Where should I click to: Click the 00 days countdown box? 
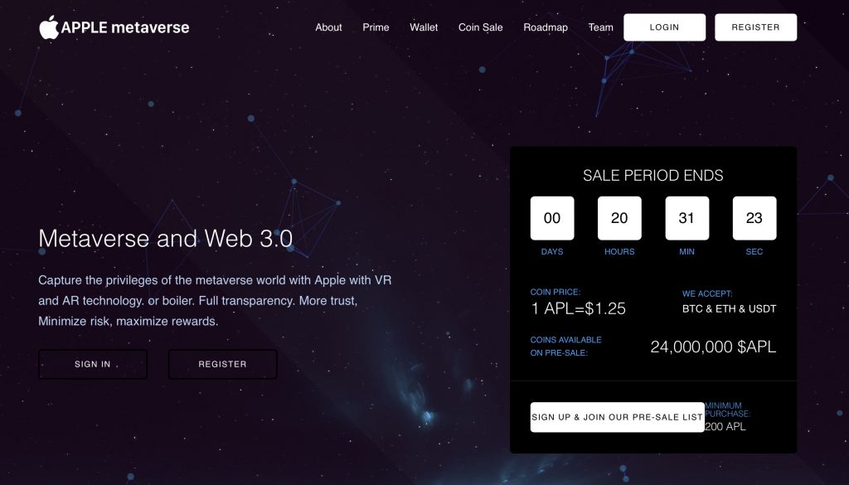551,218
